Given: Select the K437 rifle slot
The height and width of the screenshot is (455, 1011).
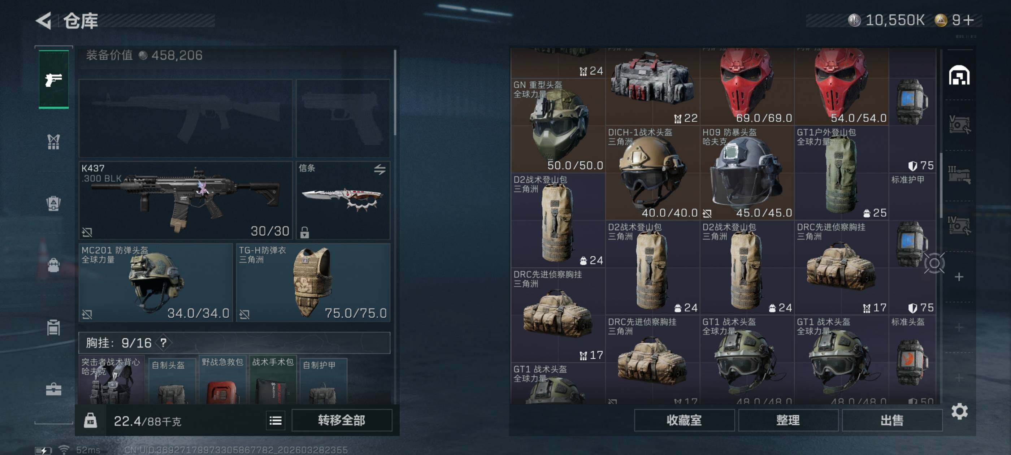Looking at the screenshot, I should point(186,200).
